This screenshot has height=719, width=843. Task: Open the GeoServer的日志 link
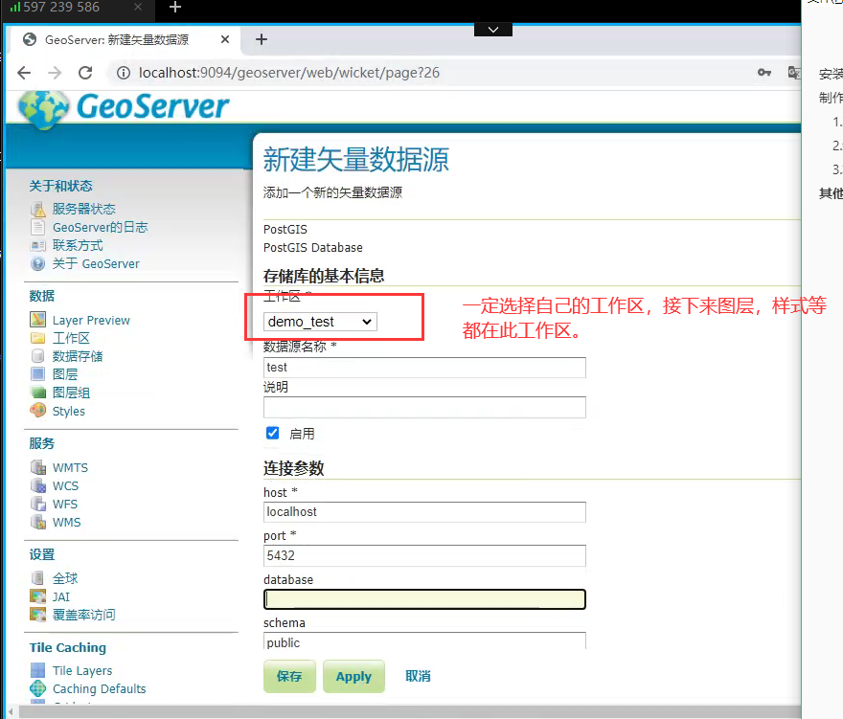click(100, 227)
